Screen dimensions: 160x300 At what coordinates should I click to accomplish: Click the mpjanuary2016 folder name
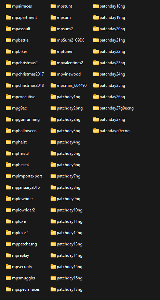coord(26,187)
